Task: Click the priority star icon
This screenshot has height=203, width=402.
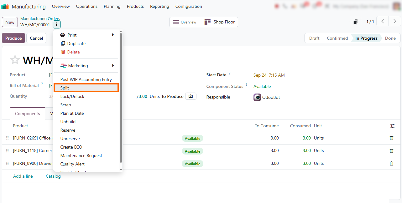Action: point(15,60)
